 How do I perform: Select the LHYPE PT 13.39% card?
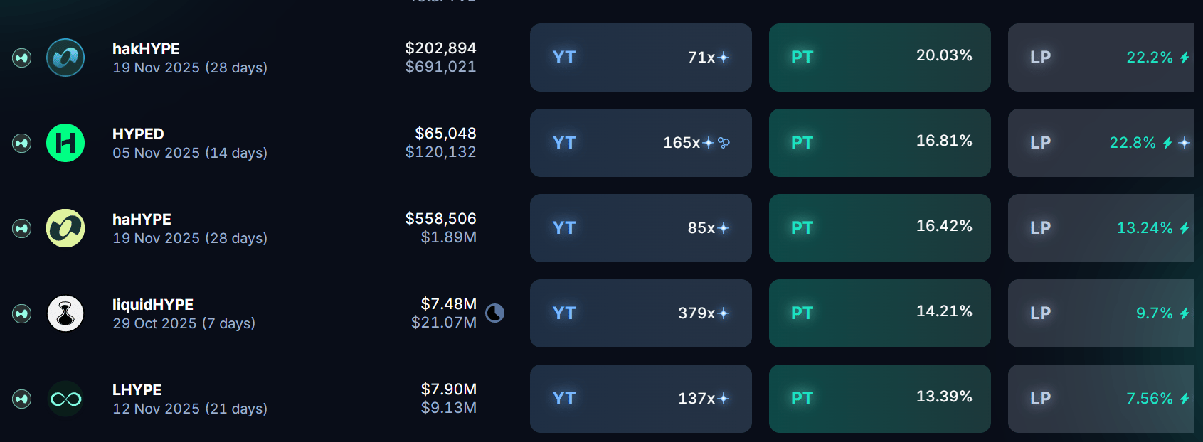pyautogui.click(x=879, y=399)
